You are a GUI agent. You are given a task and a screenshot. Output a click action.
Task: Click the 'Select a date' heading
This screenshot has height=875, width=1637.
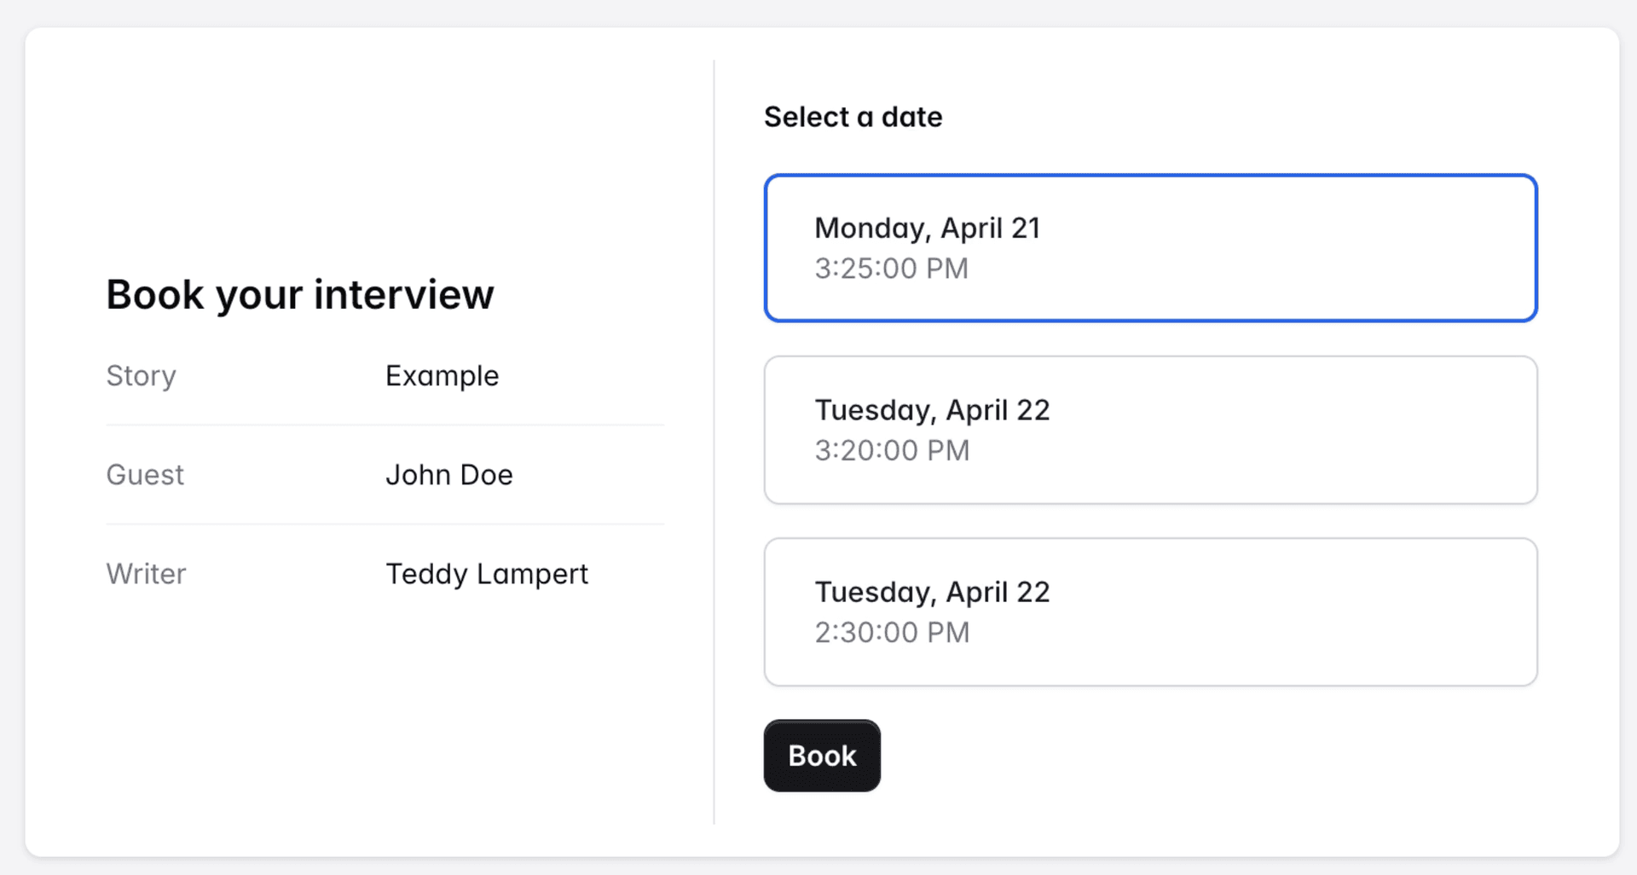tap(853, 117)
